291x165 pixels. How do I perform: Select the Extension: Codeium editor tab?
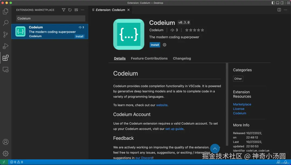pyautogui.click(x=110, y=10)
